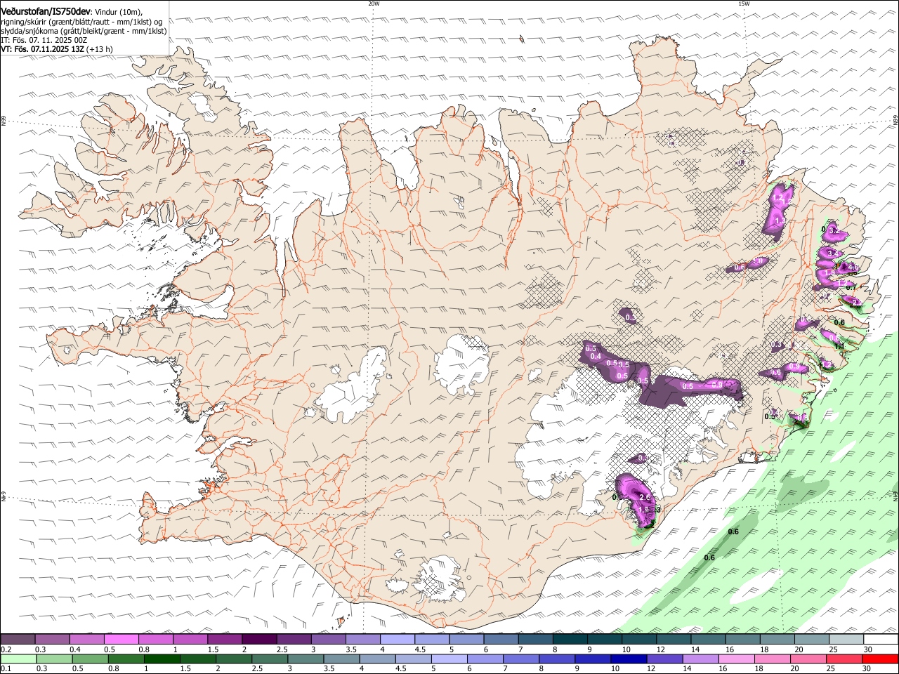
Task: Click the 0.2 label under the top scale
Action: [6, 649]
